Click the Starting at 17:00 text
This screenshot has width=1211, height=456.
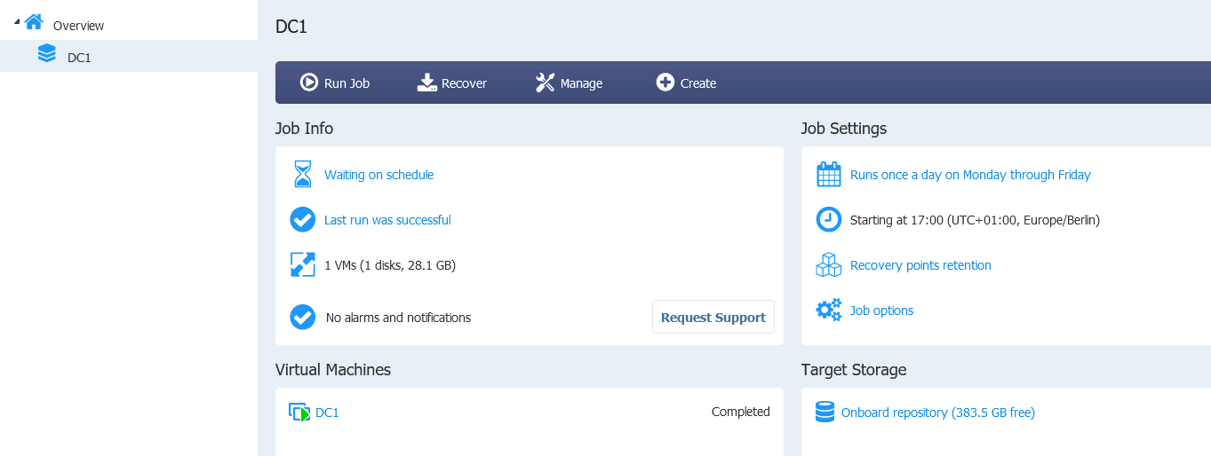point(975,220)
